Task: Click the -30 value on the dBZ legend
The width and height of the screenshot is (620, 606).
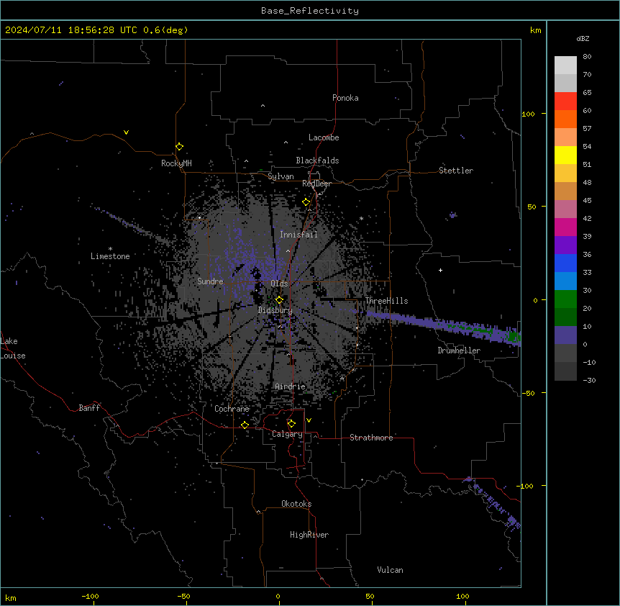Action: pyautogui.click(x=589, y=381)
